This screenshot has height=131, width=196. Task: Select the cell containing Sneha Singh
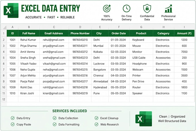pyautogui.click(x=29, y=58)
